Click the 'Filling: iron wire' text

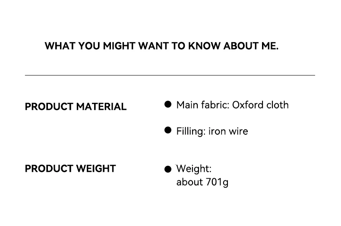click(212, 131)
